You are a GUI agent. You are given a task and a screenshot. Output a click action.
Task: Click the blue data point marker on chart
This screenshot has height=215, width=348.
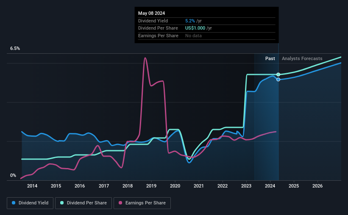pos(278,80)
